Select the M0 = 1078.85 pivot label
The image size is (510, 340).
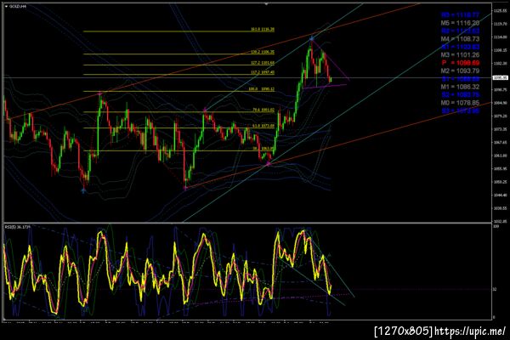(460, 103)
